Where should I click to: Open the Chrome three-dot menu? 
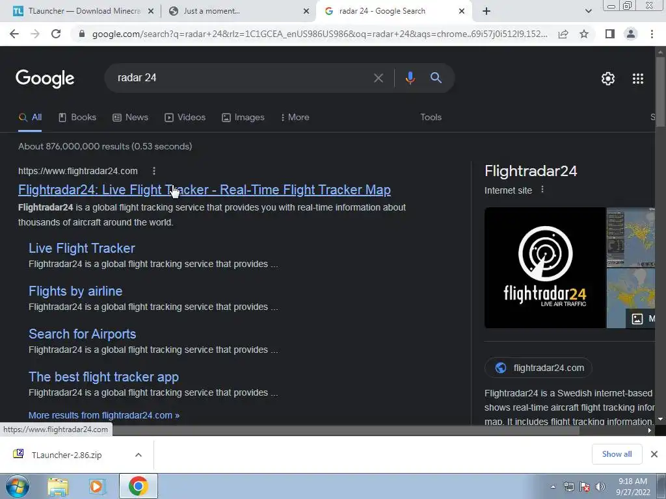(652, 34)
